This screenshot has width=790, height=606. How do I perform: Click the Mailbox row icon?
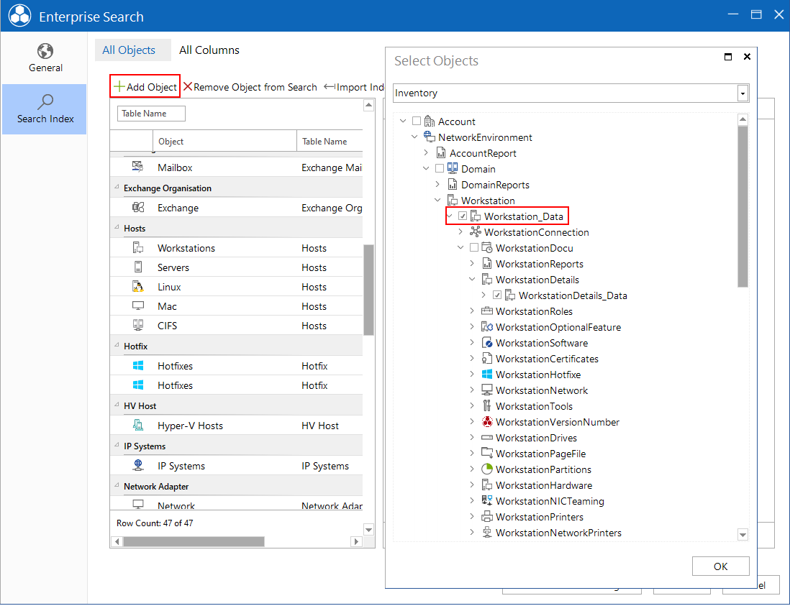coord(137,167)
